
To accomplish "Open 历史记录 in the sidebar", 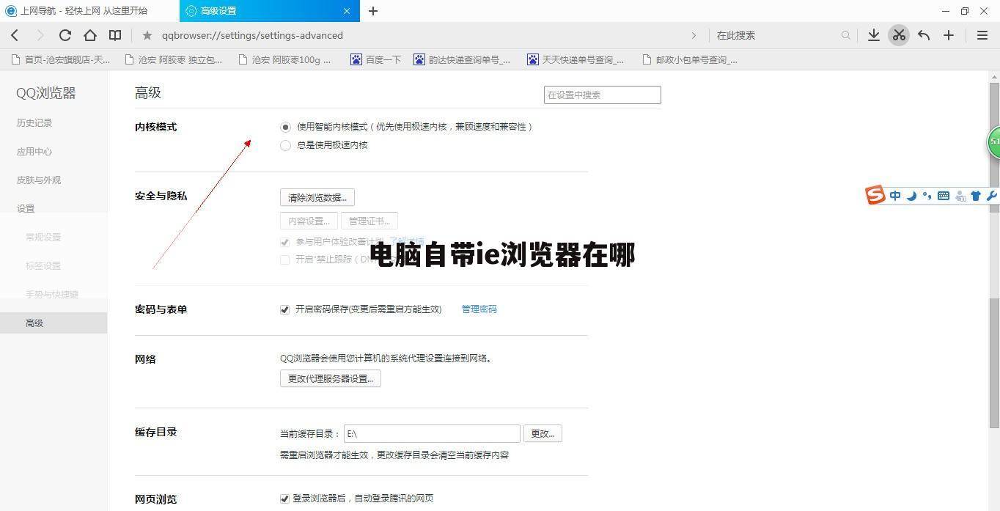I will coord(34,123).
